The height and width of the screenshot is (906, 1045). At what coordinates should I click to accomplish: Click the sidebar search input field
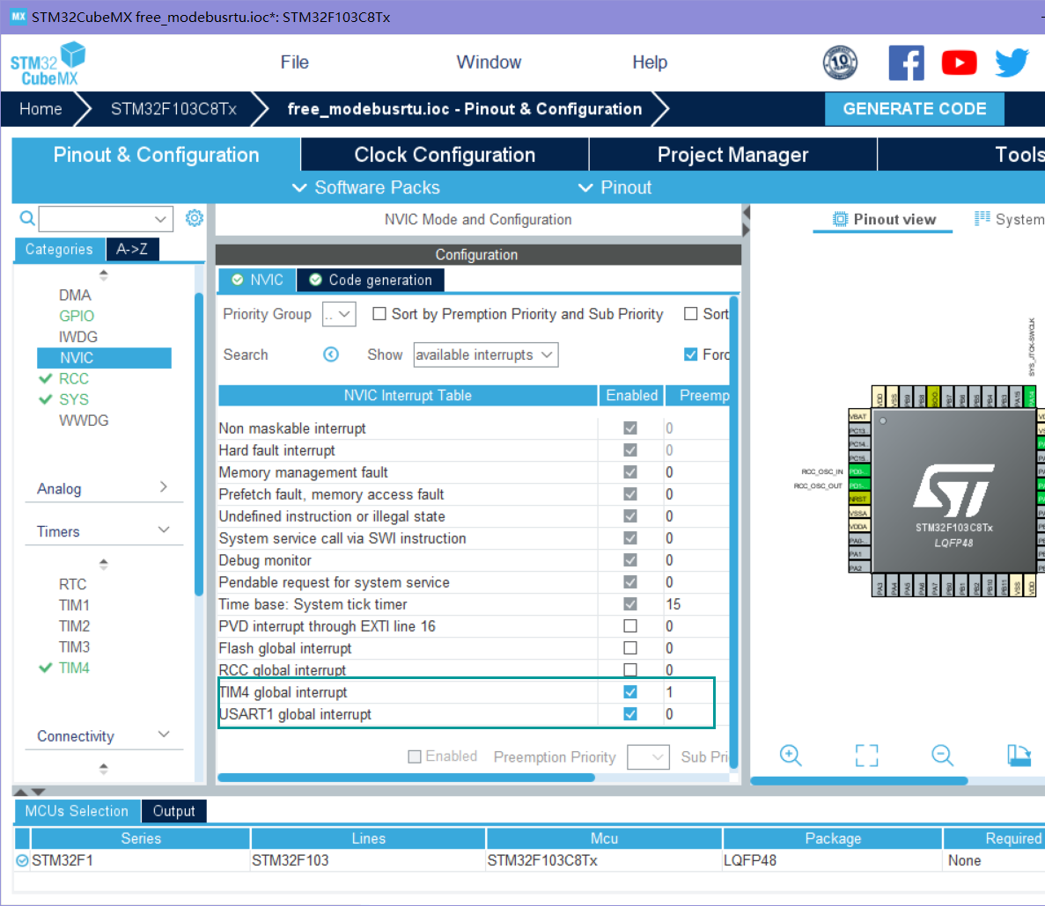coord(96,218)
